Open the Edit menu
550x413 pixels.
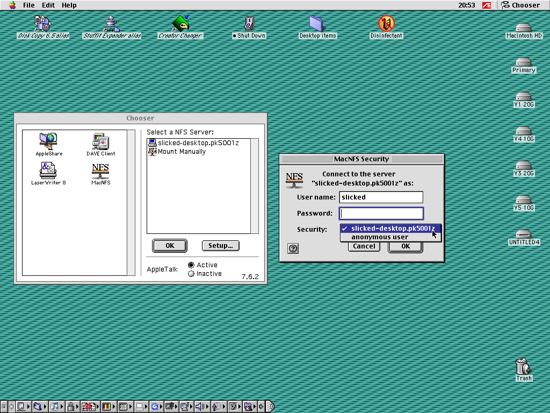48,5
